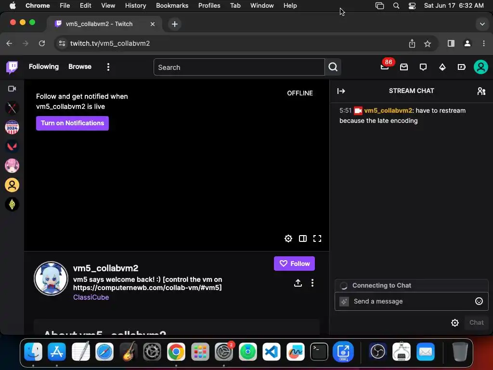493x370 pixels.
Task: Open Visual Studio Code from the Dock
Action: point(272,351)
